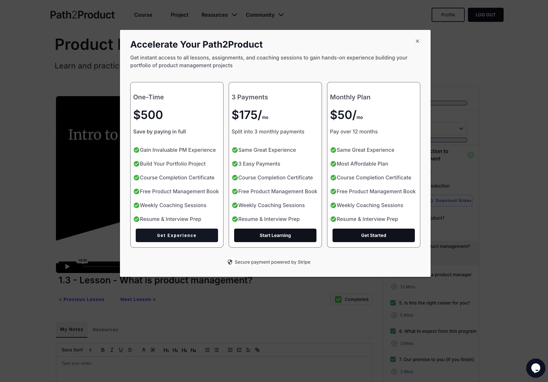Open the chat bubble widget
This screenshot has height=382, width=548.
pyautogui.click(x=535, y=368)
